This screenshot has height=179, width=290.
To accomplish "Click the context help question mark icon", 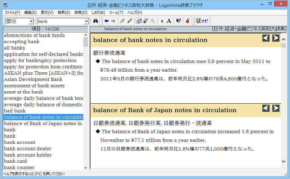I will click(x=178, y=21).
